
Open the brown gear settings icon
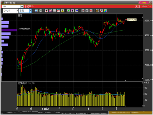pyautogui.click(x=97, y=11)
